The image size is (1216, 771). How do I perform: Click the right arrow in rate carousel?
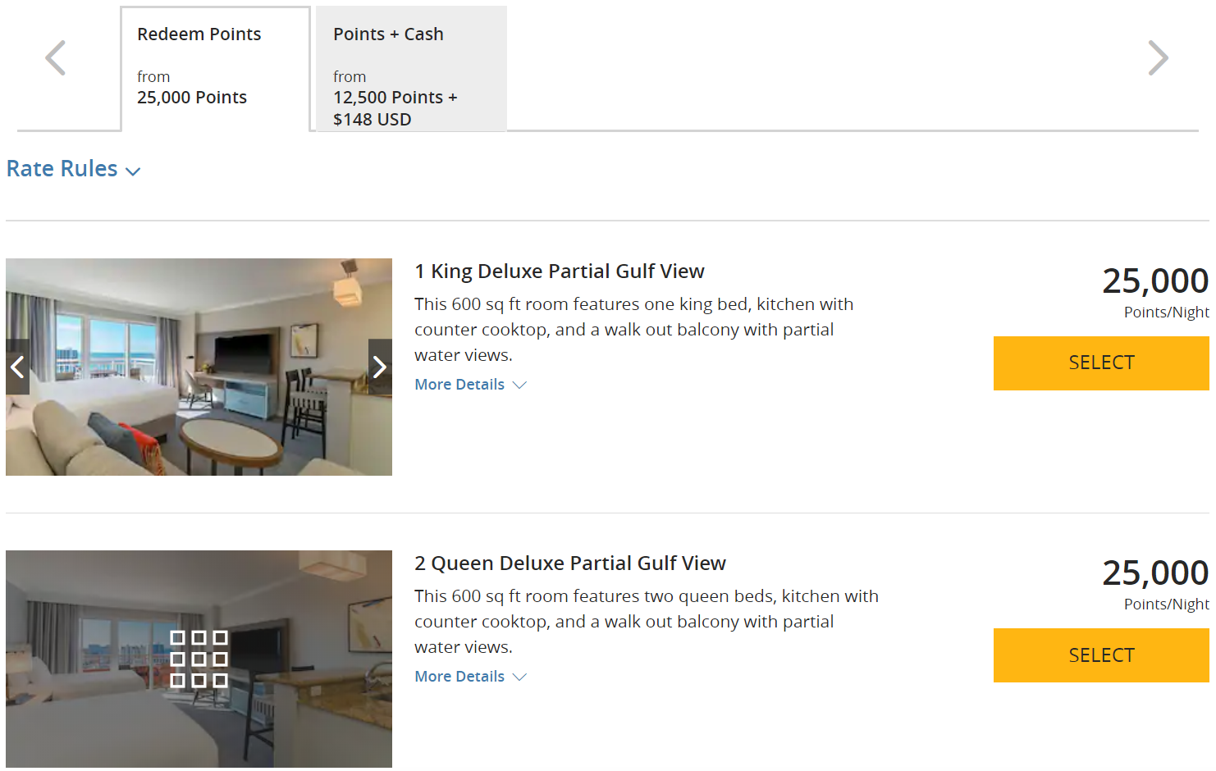[1158, 58]
